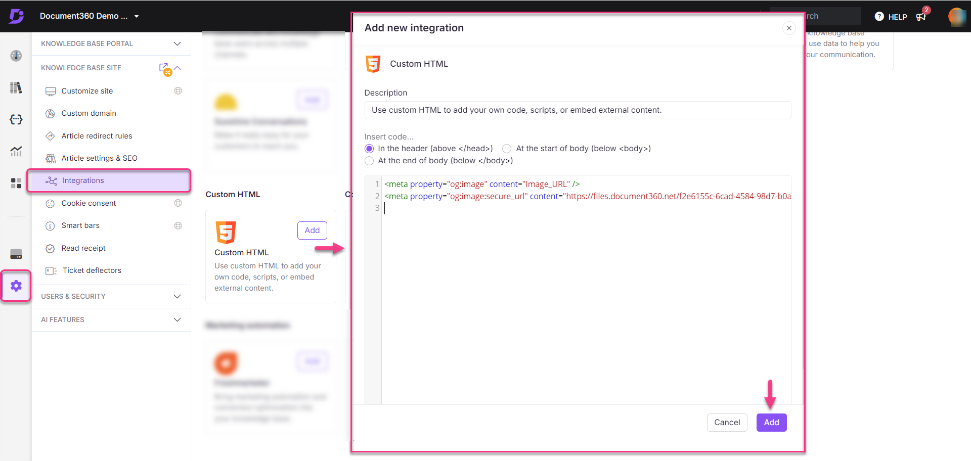This screenshot has height=461, width=971.
Task: Open knowledge base site in new tab icon
Action: pyautogui.click(x=164, y=68)
